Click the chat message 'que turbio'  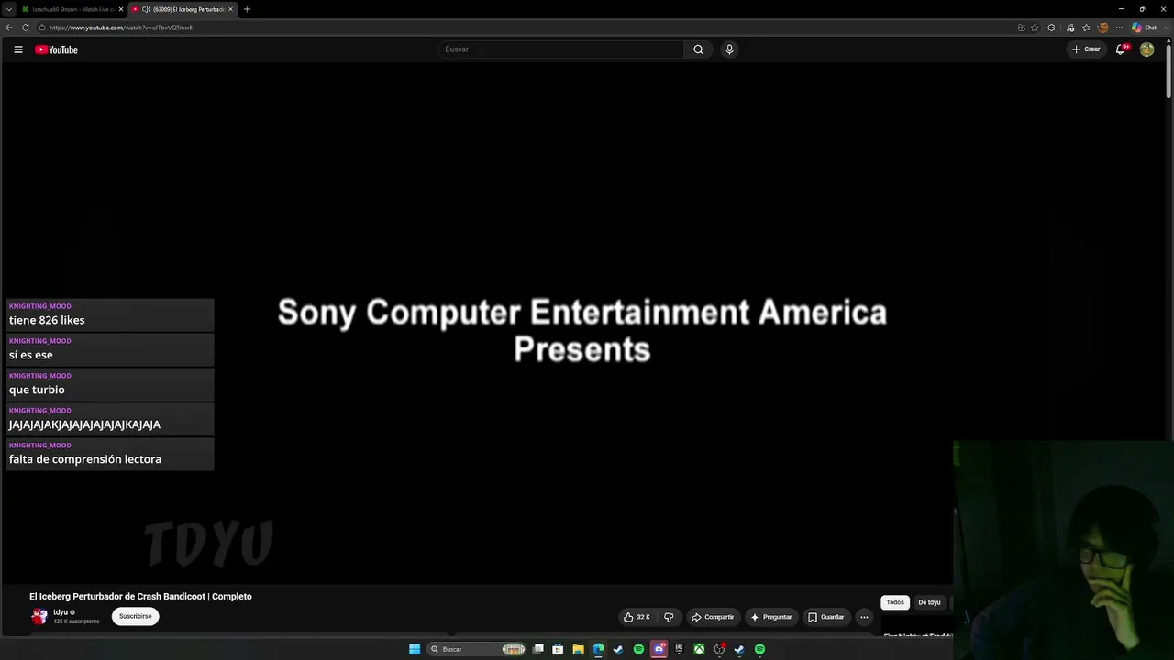point(37,390)
